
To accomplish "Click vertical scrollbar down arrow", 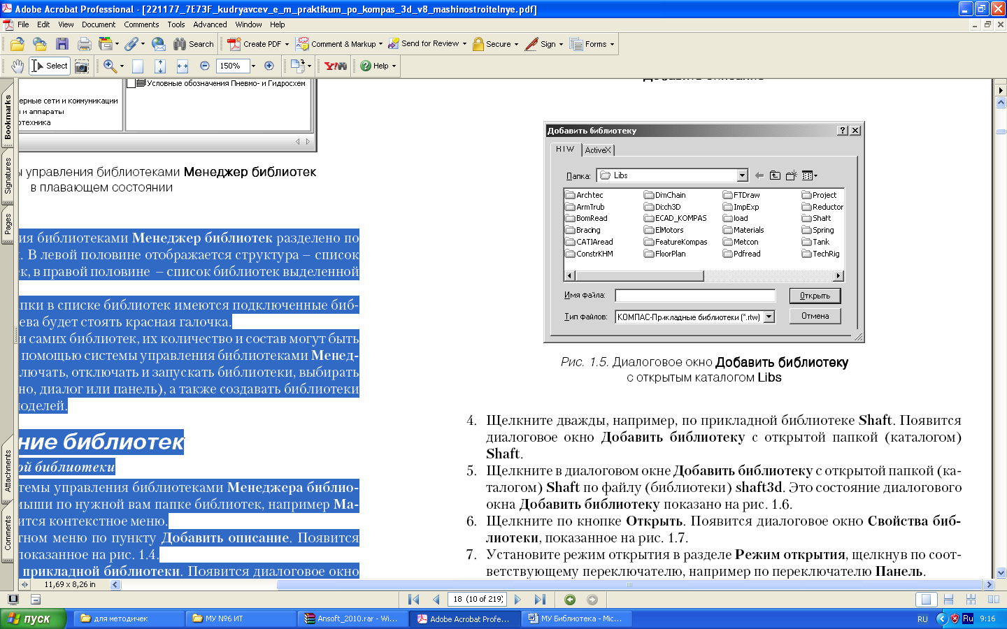I will (1001, 572).
